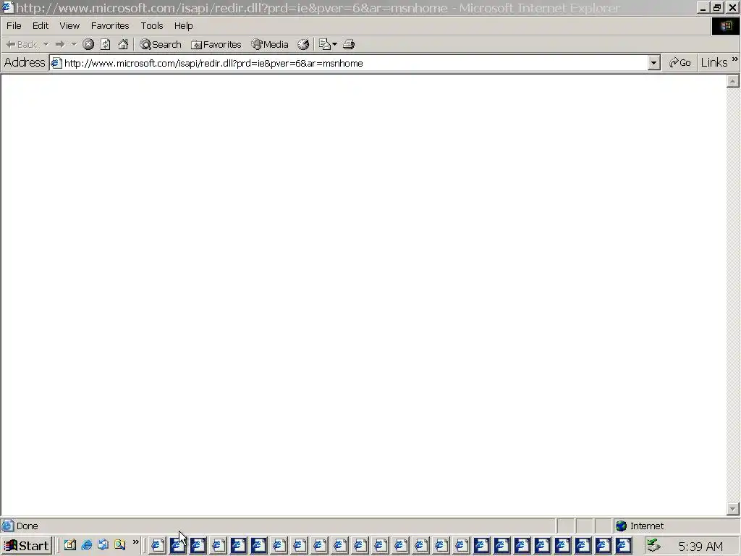Image resolution: width=741 pixels, height=556 pixels.
Task: Click the Windows logo throbber icon
Action: (x=726, y=26)
